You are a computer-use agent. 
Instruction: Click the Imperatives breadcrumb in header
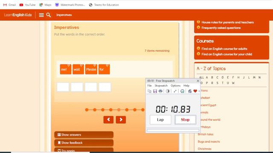point(64,15)
